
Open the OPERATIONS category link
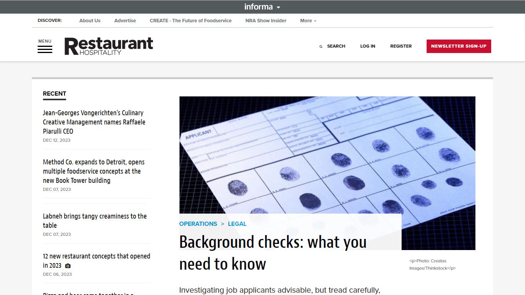click(x=198, y=224)
